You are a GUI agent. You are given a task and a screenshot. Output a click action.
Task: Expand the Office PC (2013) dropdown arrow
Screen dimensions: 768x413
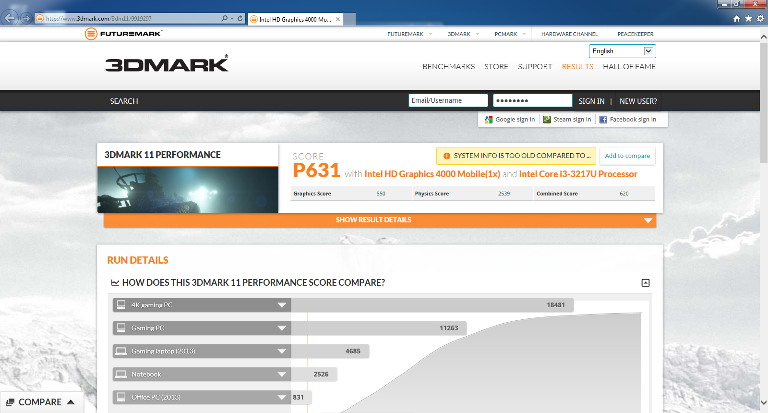coord(282,397)
